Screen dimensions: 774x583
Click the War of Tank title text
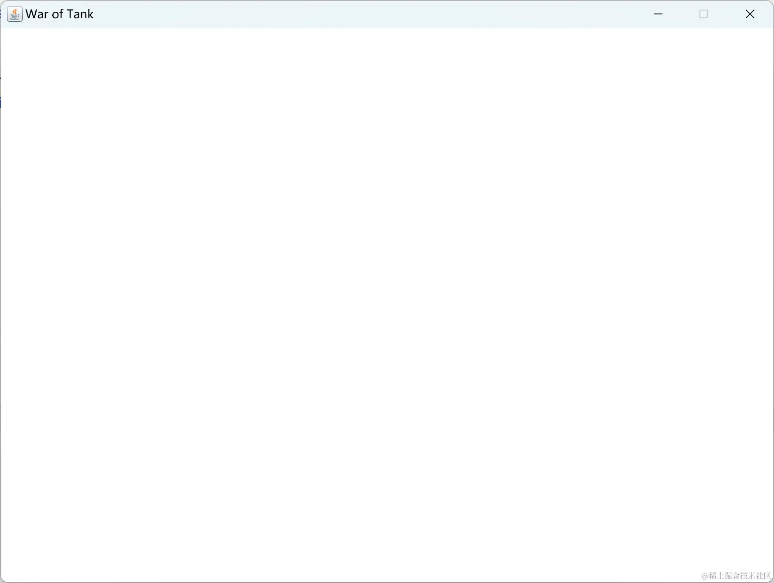tap(59, 14)
